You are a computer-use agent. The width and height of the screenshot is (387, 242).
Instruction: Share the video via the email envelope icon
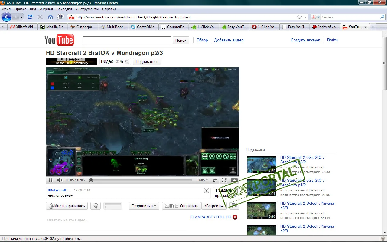[x=167, y=206]
